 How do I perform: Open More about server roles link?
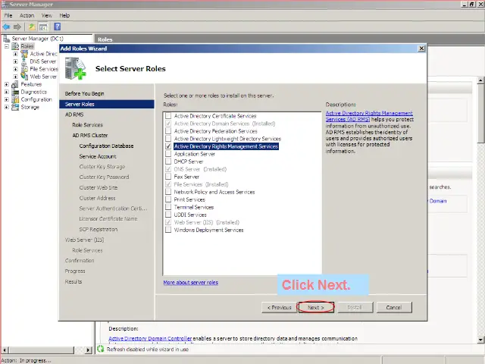pyautogui.click(x=190, y=282)
